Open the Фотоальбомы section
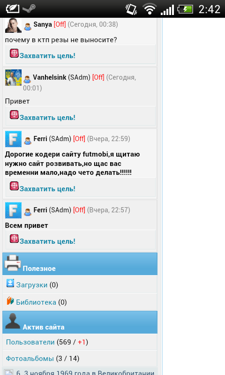The image size is (225, 375). pos(30,359)
